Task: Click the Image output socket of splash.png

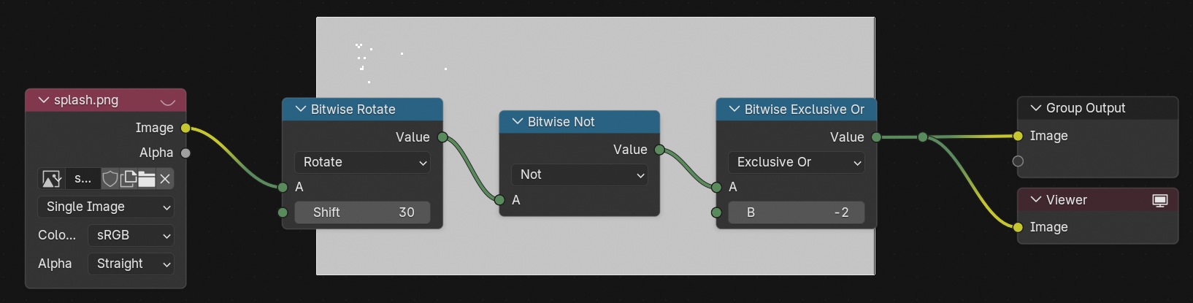Action: point(185,129)
